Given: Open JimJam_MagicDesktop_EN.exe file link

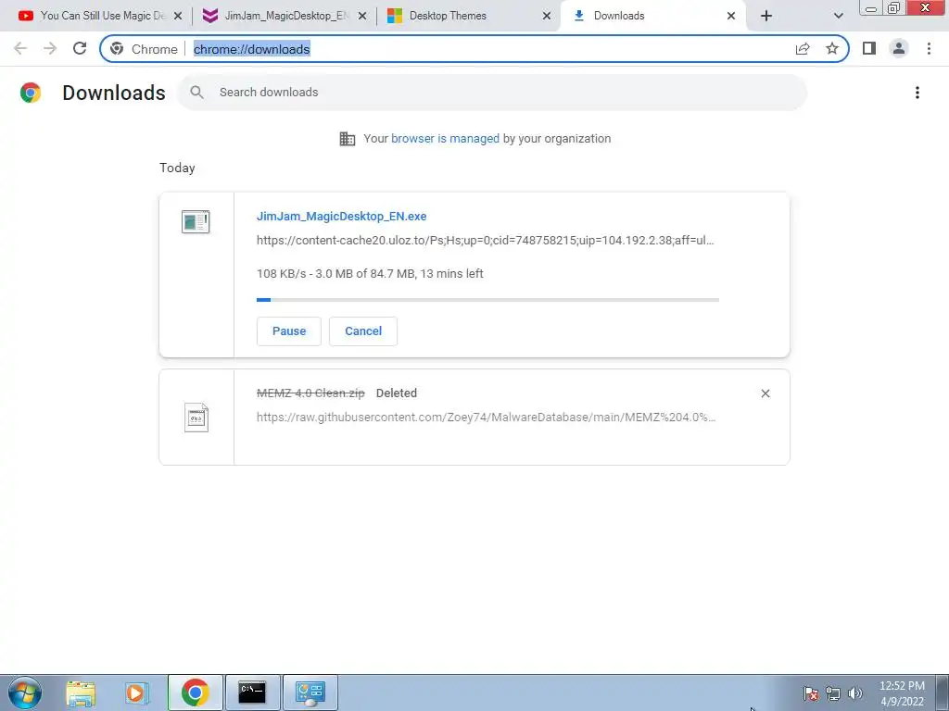Looking at the screenshot, I should pos(341,217).
